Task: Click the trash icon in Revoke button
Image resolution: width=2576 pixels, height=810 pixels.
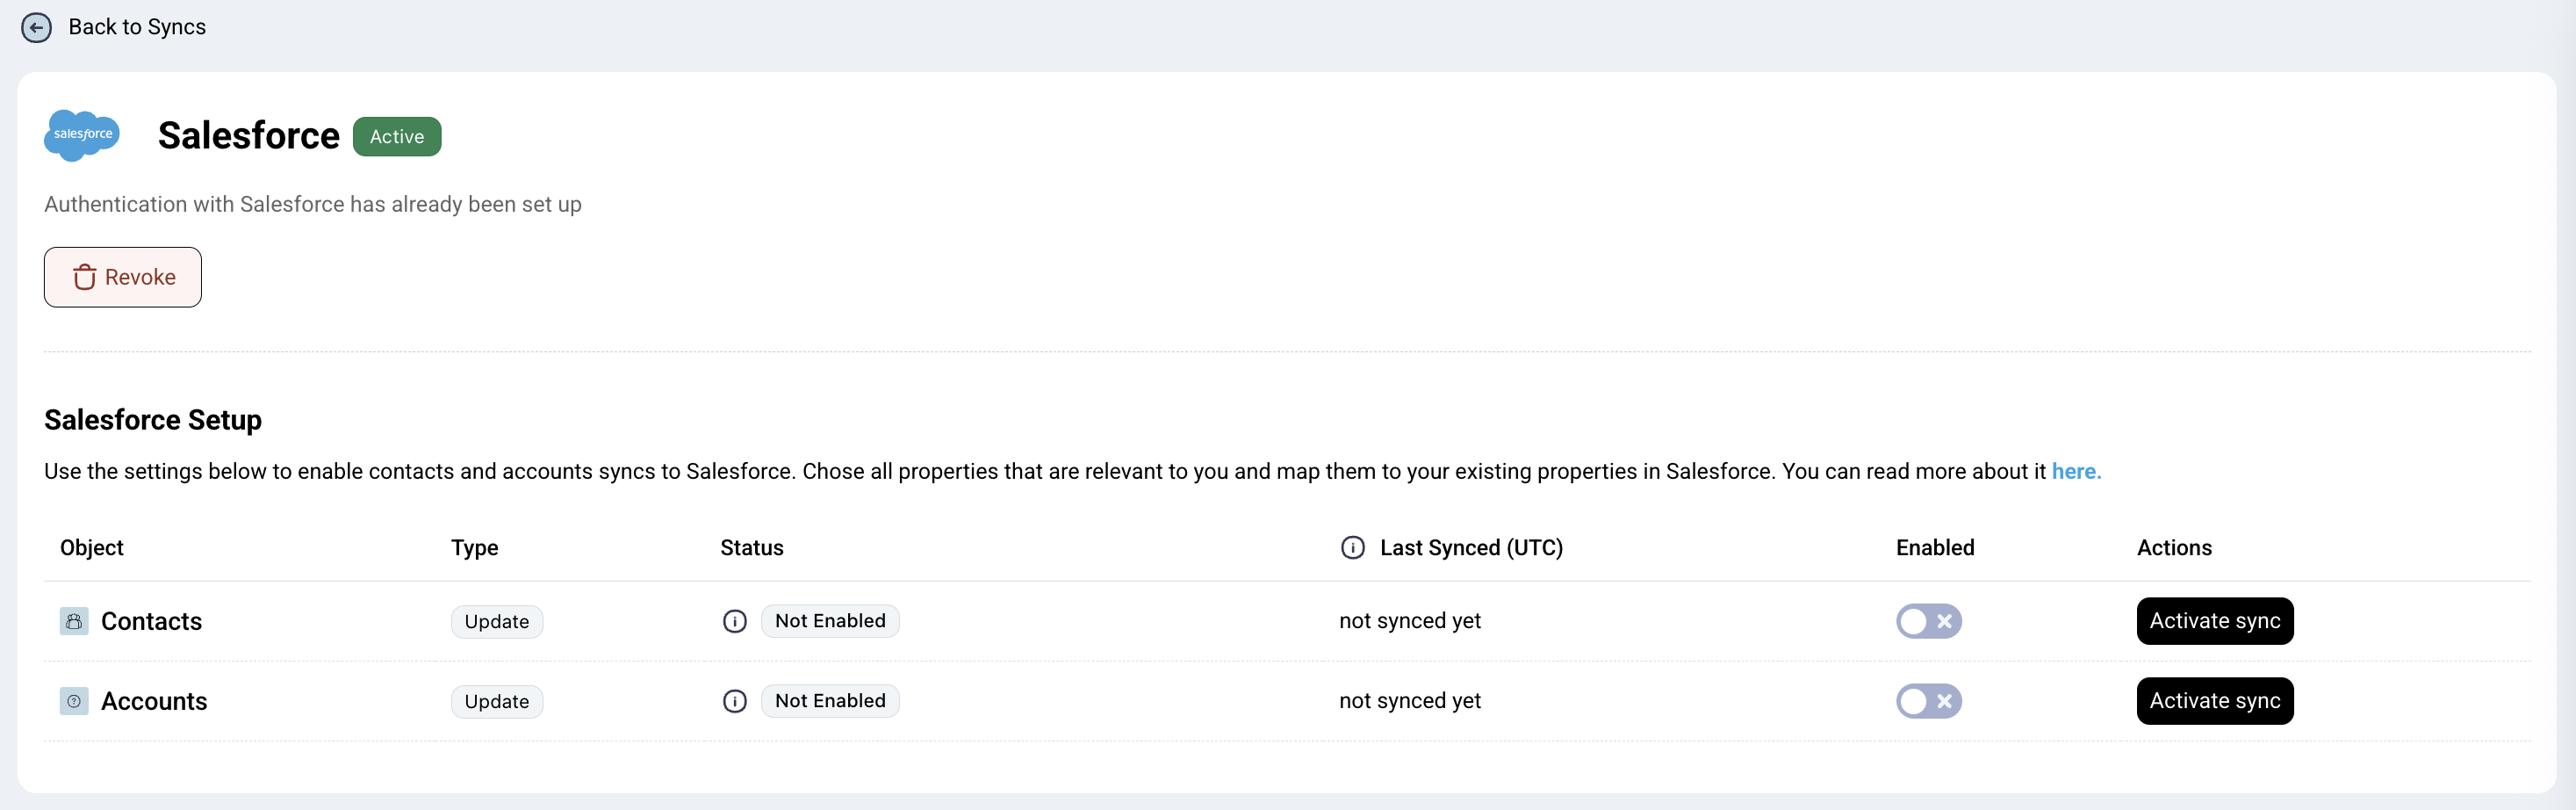Action: (x=85, y=278)
